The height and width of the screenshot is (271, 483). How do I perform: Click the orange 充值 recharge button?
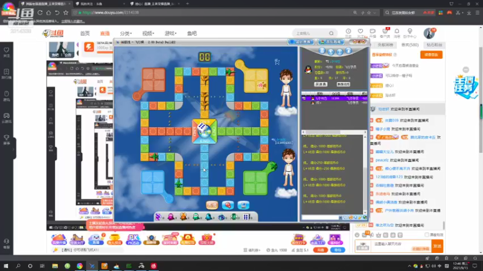tap(321, 250)
